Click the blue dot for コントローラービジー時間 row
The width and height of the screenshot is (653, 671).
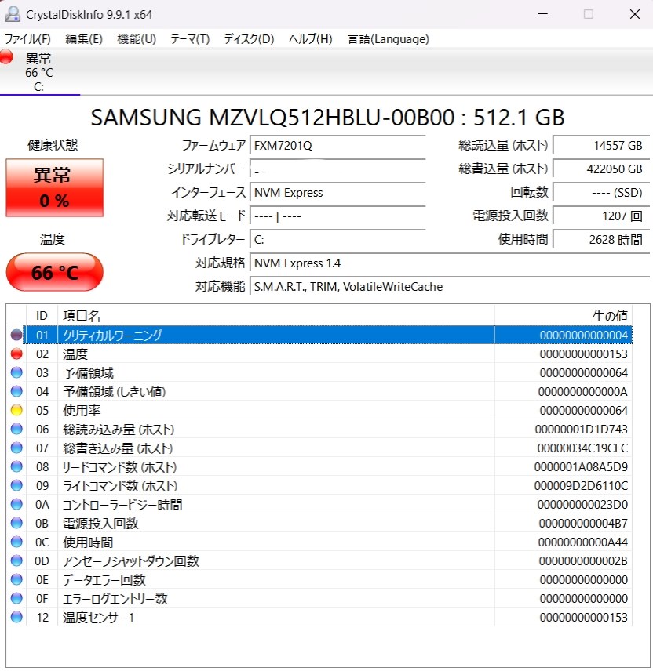coord(16,504)
